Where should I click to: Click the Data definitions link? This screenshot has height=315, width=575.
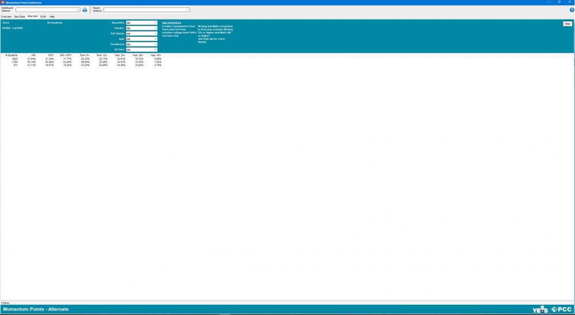(171, 23)
